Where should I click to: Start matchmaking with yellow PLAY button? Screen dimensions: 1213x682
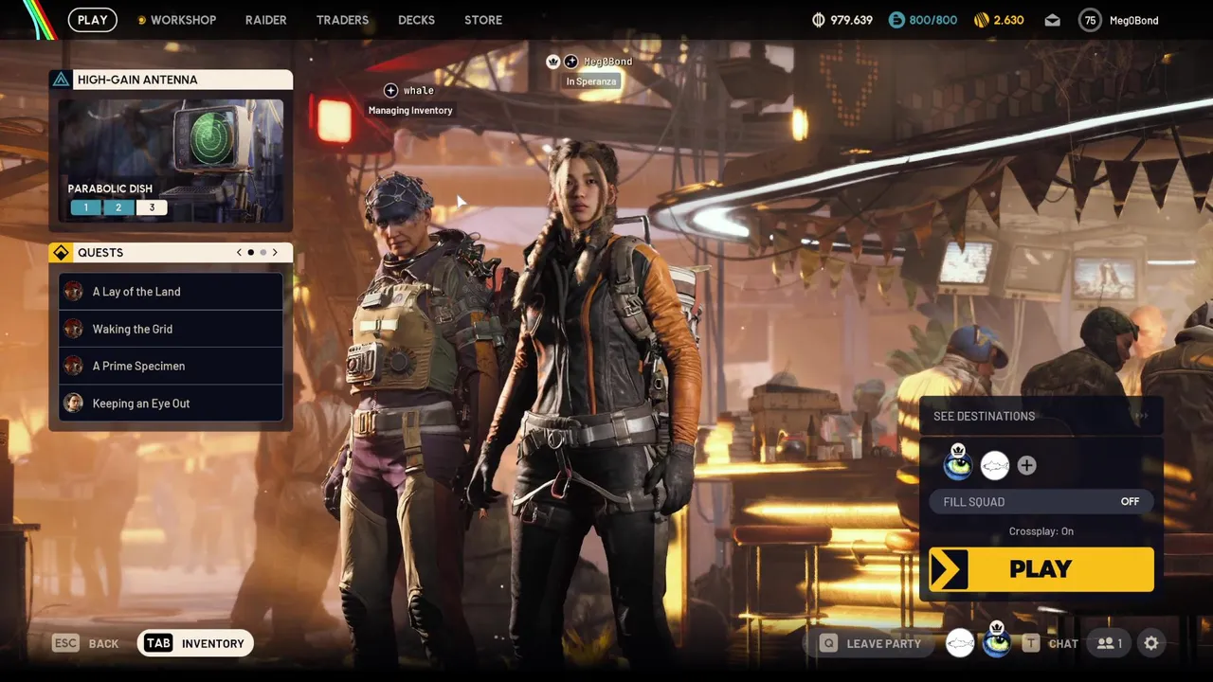pyautogui.click(x=1041, y=569)
